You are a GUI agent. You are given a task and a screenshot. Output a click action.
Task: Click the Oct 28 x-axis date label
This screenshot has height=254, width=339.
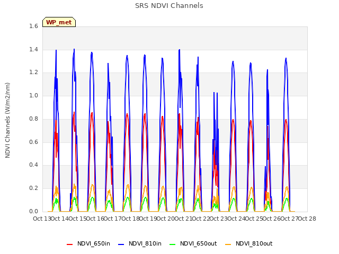pos(307,219)
